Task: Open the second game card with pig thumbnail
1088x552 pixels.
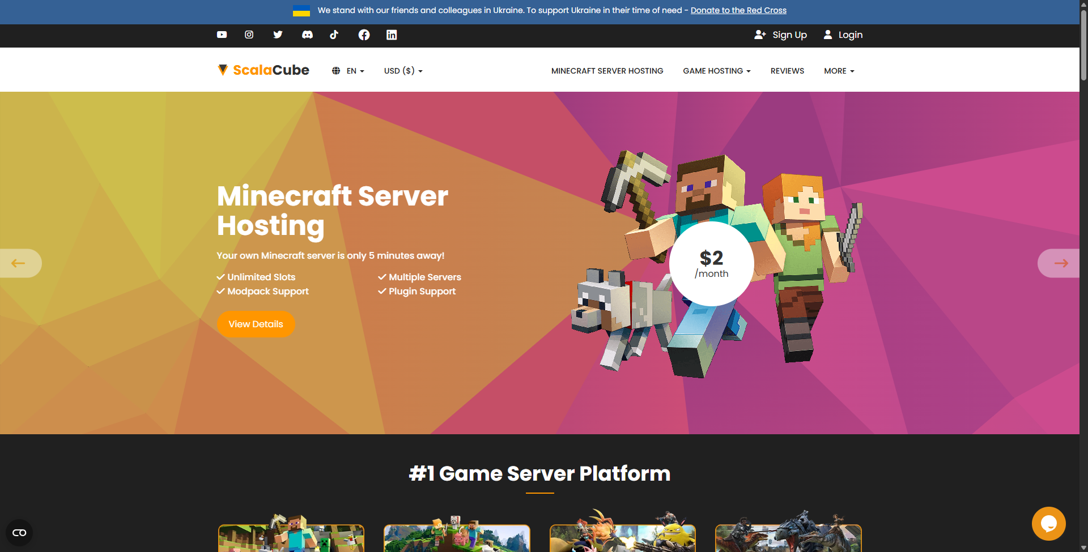Action: click(457, 533)
